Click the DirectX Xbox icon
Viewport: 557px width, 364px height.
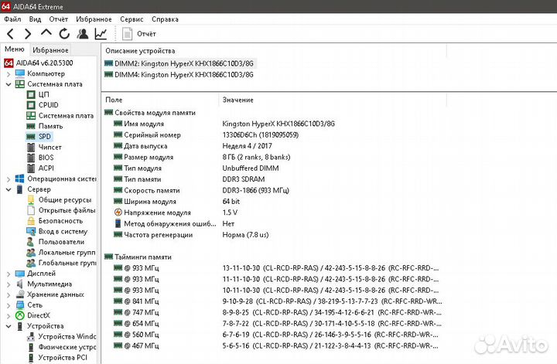click(x=20, y=315)
